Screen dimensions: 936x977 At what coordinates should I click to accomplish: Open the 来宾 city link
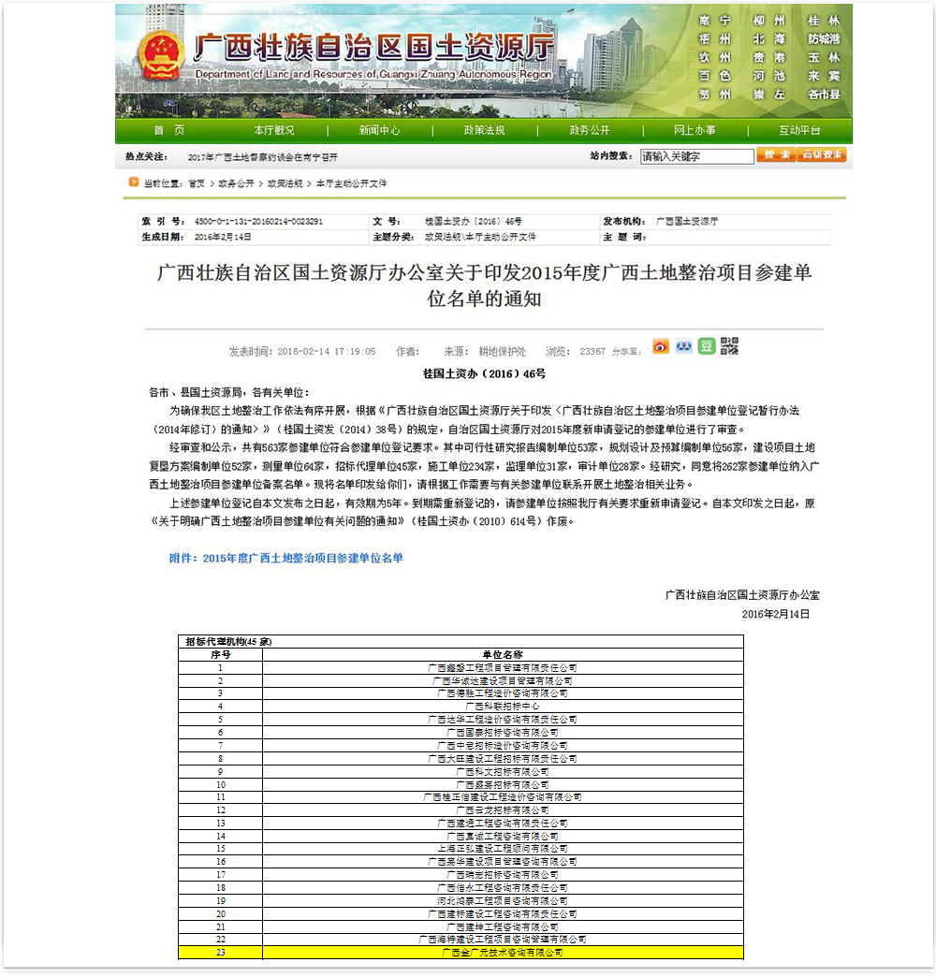pyautogui.click(x=824, y=76)
